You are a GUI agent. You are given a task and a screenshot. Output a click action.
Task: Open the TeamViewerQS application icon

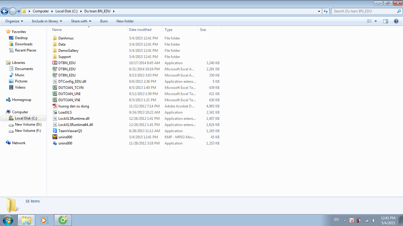[55, 131]
